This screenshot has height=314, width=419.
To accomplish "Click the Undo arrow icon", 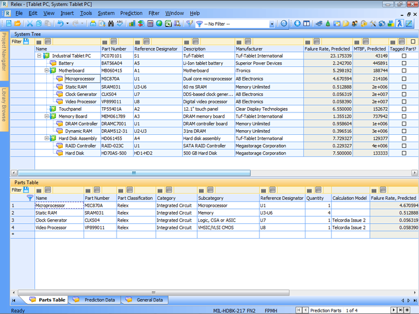I will tap(61, 23).
